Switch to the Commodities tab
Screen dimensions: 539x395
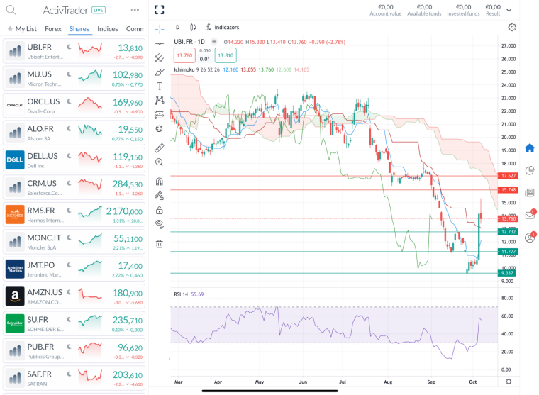pos(135,29)
